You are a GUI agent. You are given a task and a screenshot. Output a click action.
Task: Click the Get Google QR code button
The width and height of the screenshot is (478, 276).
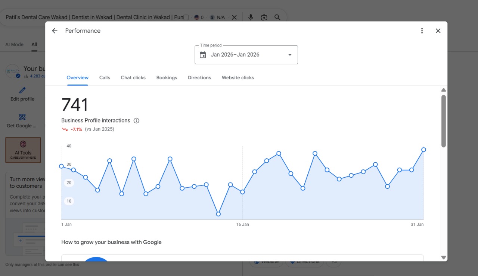pyautogui.click(x=22, y=121)
